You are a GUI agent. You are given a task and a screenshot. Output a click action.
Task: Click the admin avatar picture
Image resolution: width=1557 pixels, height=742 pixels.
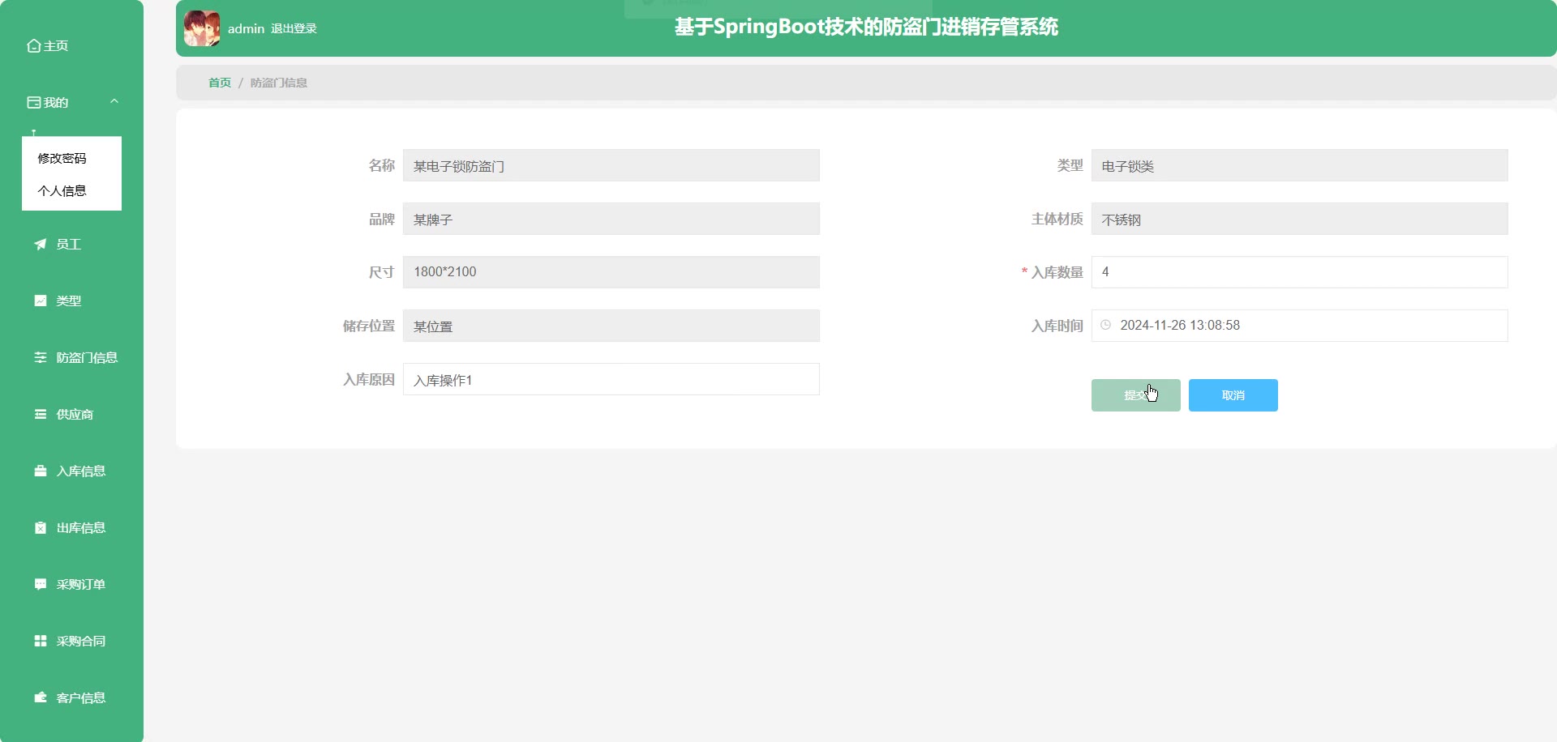click(202, 28)
